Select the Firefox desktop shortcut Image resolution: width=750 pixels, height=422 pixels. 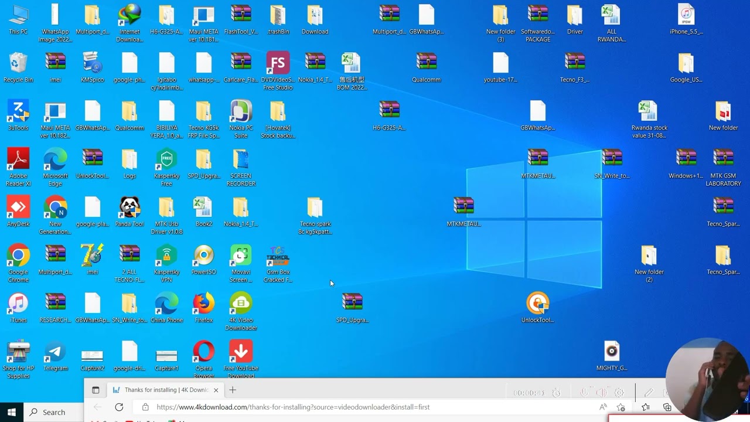pos(204,308)
